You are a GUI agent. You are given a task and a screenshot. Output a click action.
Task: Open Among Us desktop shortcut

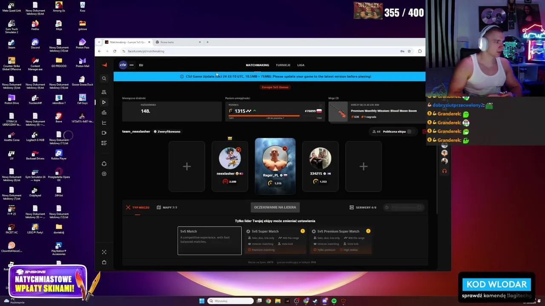coord(59,7)
